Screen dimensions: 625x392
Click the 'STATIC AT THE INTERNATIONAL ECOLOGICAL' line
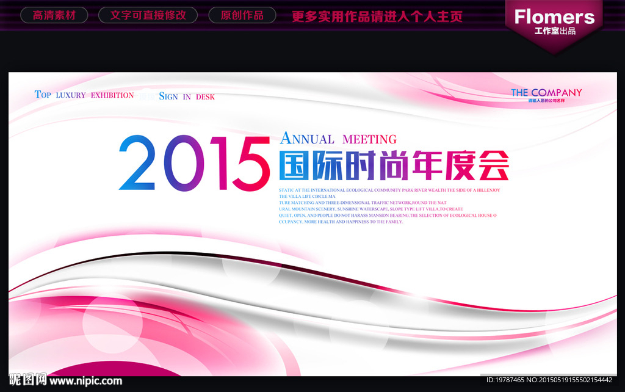click(389, 191)
